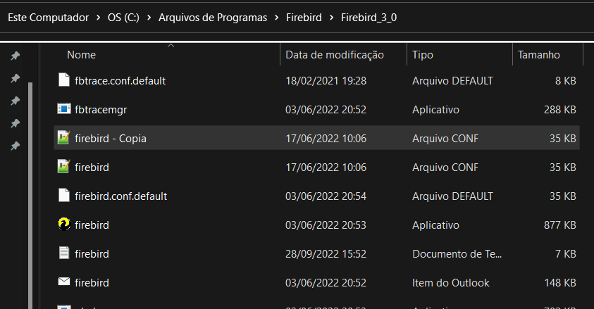594x309 pixels.
Task: Click the firebird application phoenix icon
Action: (64, 225)
